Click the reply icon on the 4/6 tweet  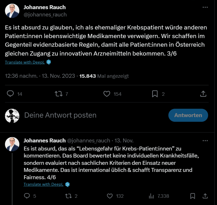click(x=27, y=196)
